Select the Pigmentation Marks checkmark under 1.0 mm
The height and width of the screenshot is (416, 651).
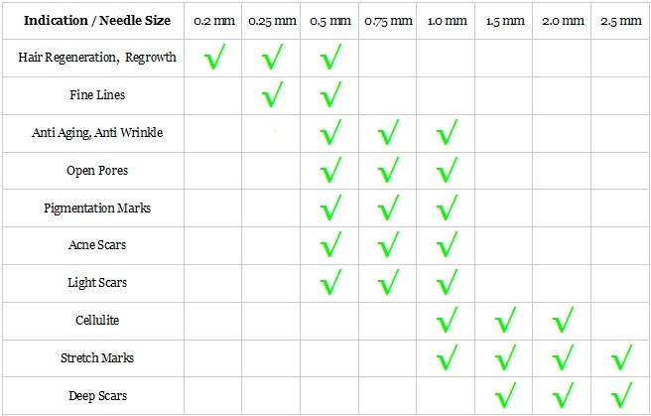pyautogui.click(x=447, y=208)
